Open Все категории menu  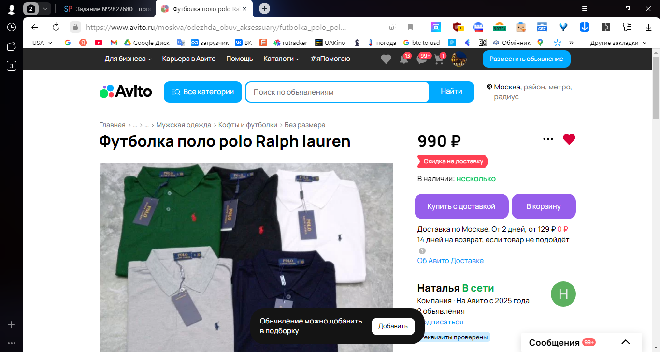pos(203,92)
